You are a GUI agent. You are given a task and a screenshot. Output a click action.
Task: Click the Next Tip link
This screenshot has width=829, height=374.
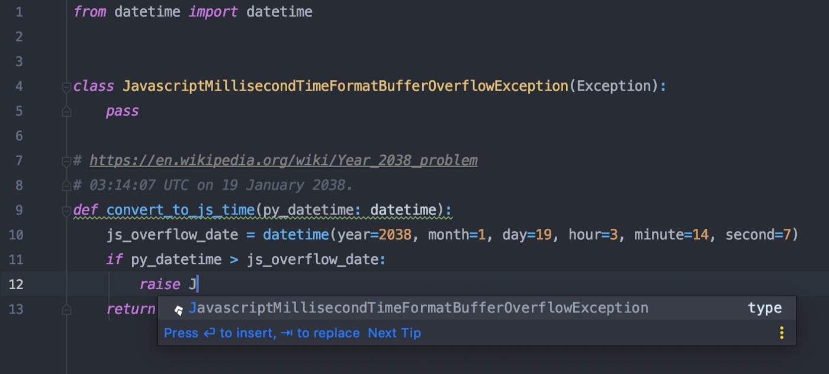[x=394, y=333]
